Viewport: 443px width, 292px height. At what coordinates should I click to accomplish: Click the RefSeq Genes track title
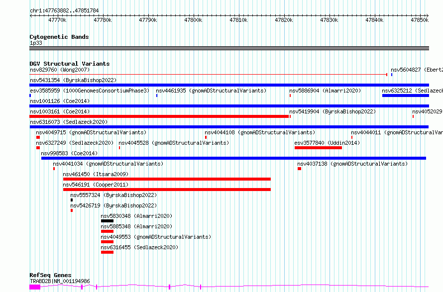pyautogui.click(x=50, y=275)
